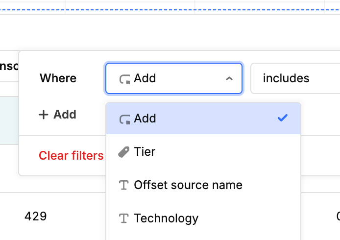Open the includes operator dropdown

click(x=294, y=78)
